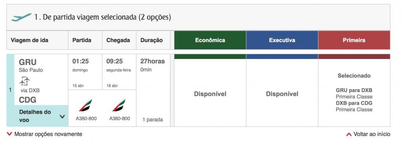
Task: Choose Disponível under Executiva class
Action: pyautogui.click(x=282, y=94)
